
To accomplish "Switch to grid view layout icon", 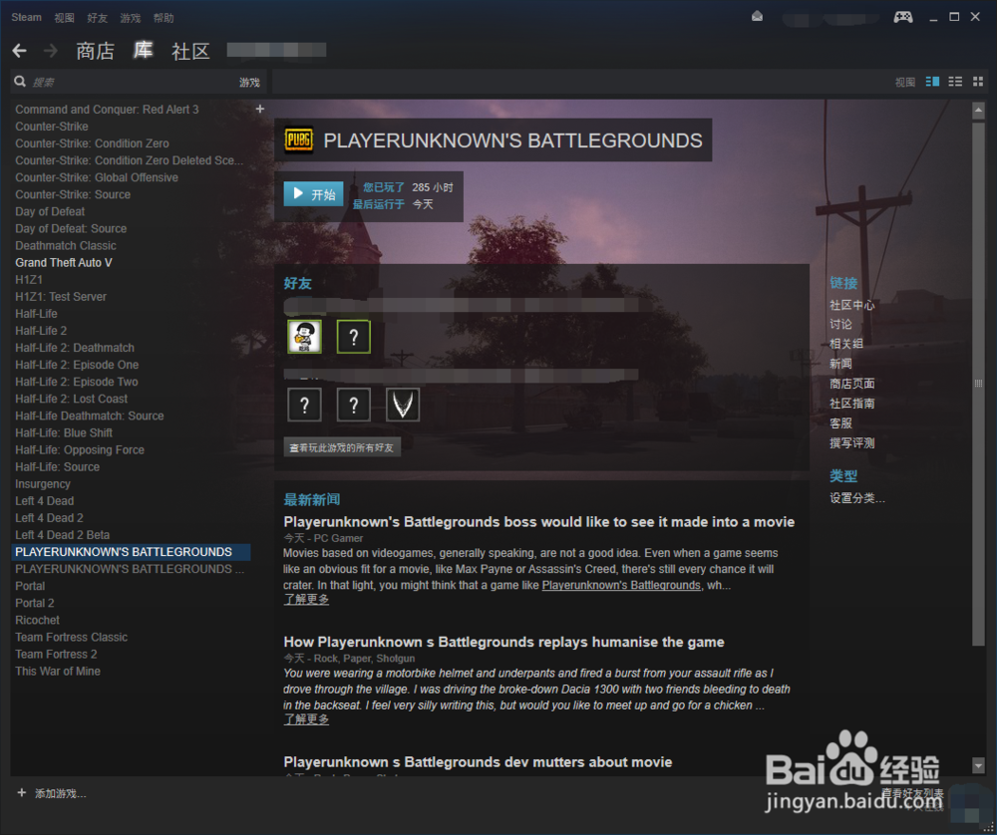I will click(x=978, y=82).
